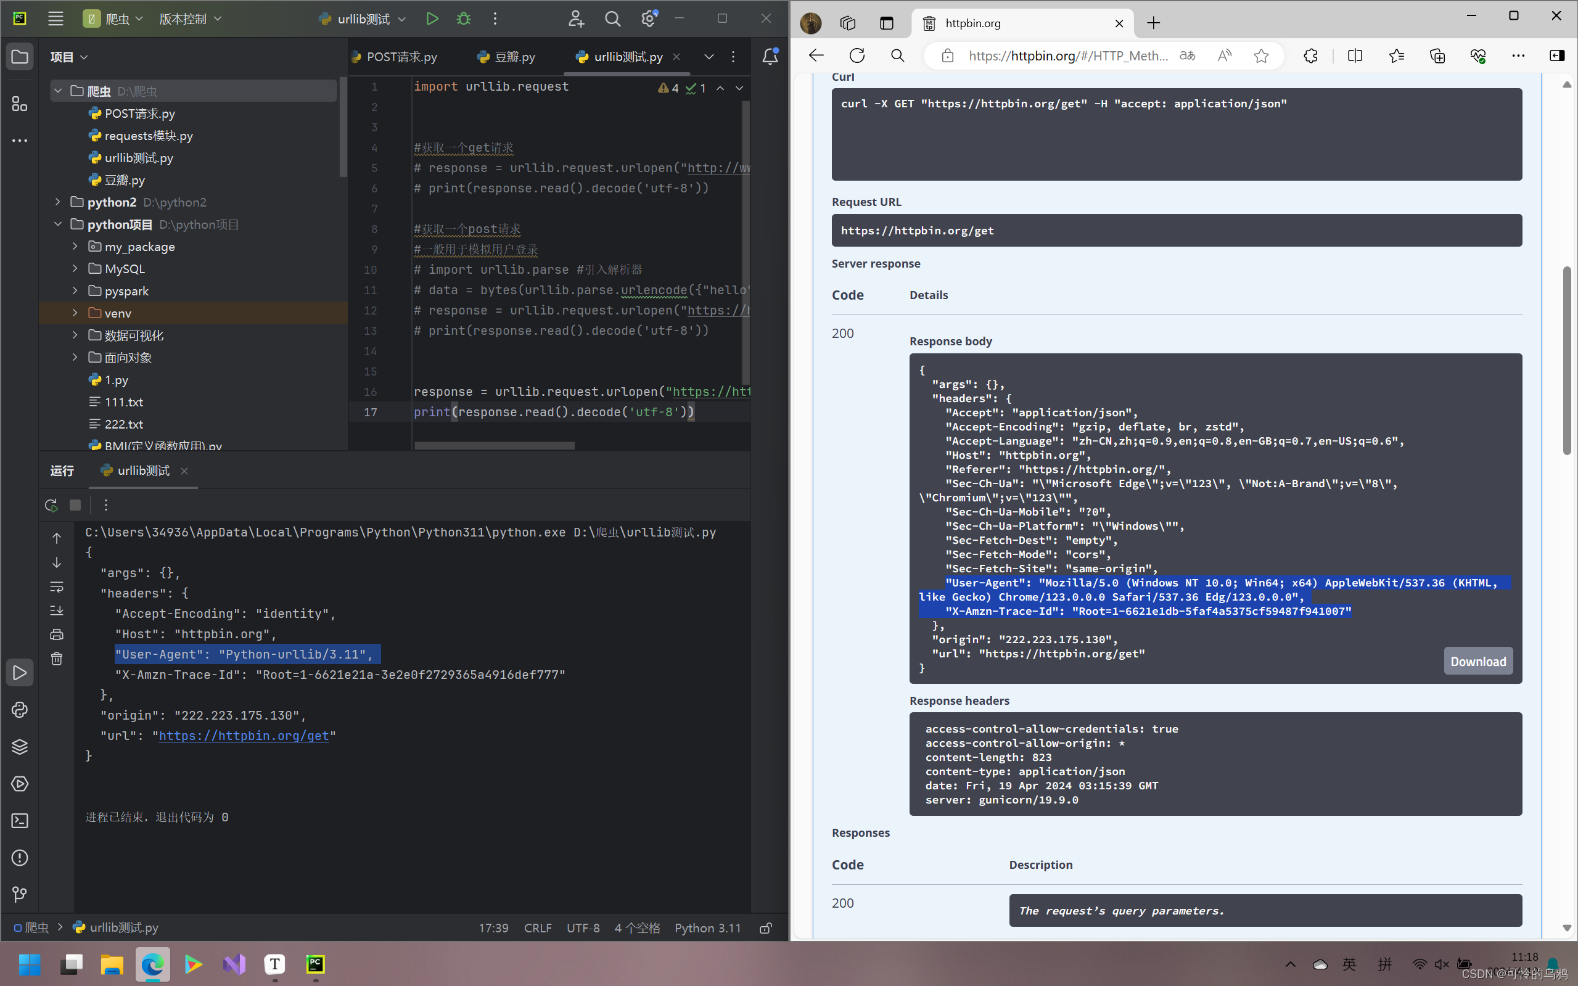Open Edge extensions puzzle icon
1578x986 pixels.
coord(1310,56)
